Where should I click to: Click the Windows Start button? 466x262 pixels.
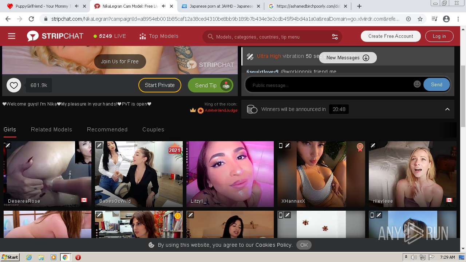pyautogui.click(x=10, y=257)
